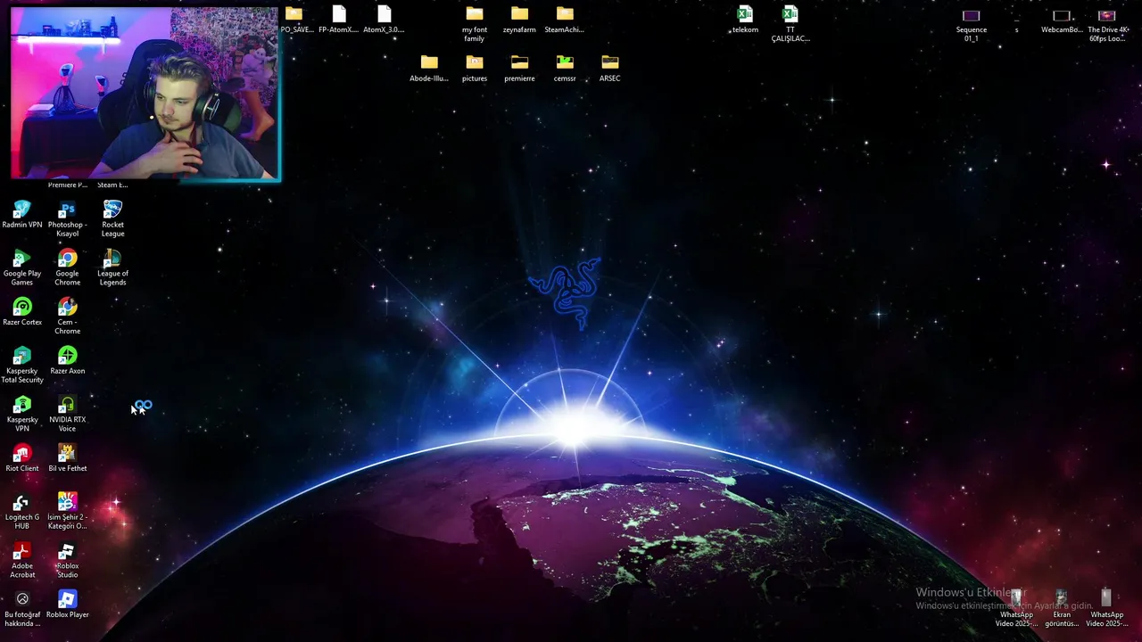1142x642 pixels.
Task: Click the webcam overlay video feed
Action: [x=145, y=94]
